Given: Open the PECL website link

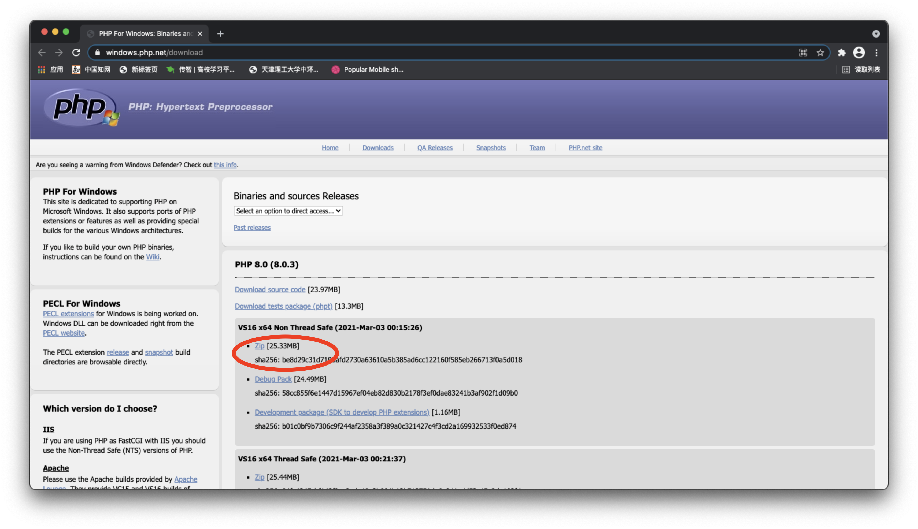Looking at the screenshot, I should point(64,333).
